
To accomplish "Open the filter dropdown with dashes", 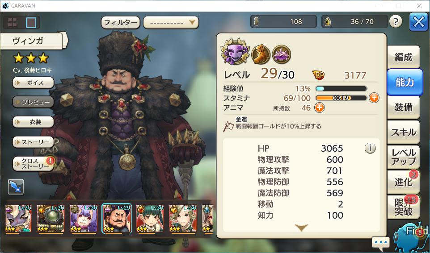I will [171, 22].
